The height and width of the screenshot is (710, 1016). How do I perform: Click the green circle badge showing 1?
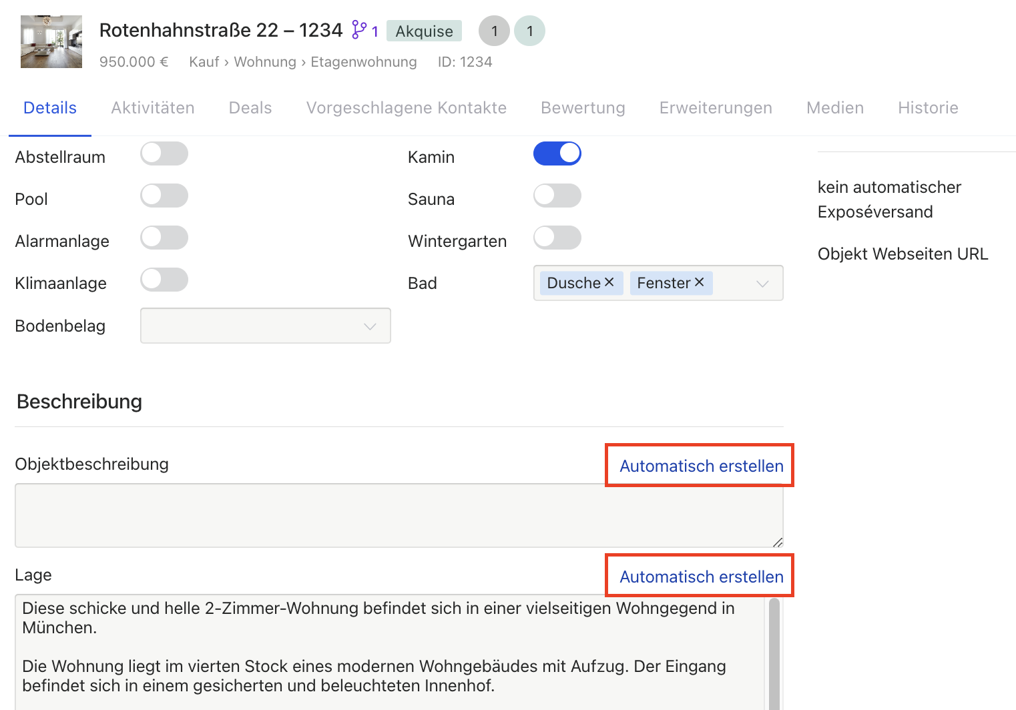click(529, 31)
